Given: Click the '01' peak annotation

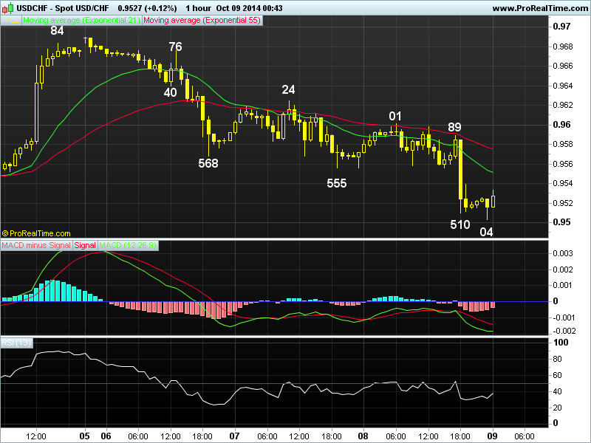Looking at the screenshot, I should [x=395, y=116].
